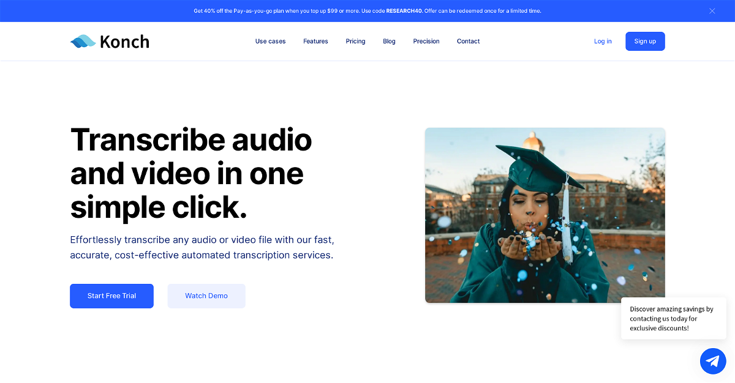The width and height of the screenshot is (735, 383).
Task: Click the 40% off promo banner
Action: (367, 11)
